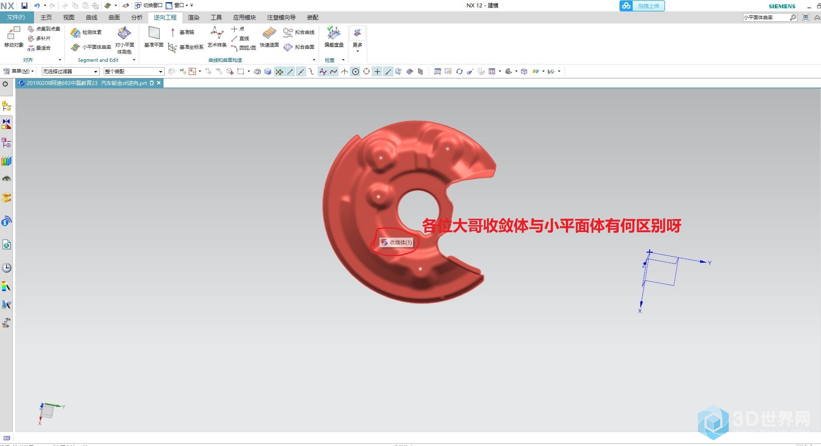The image size is (821, 446).
Task: Click the Switch Window (切换窗口) button
Action: point(149,6)
